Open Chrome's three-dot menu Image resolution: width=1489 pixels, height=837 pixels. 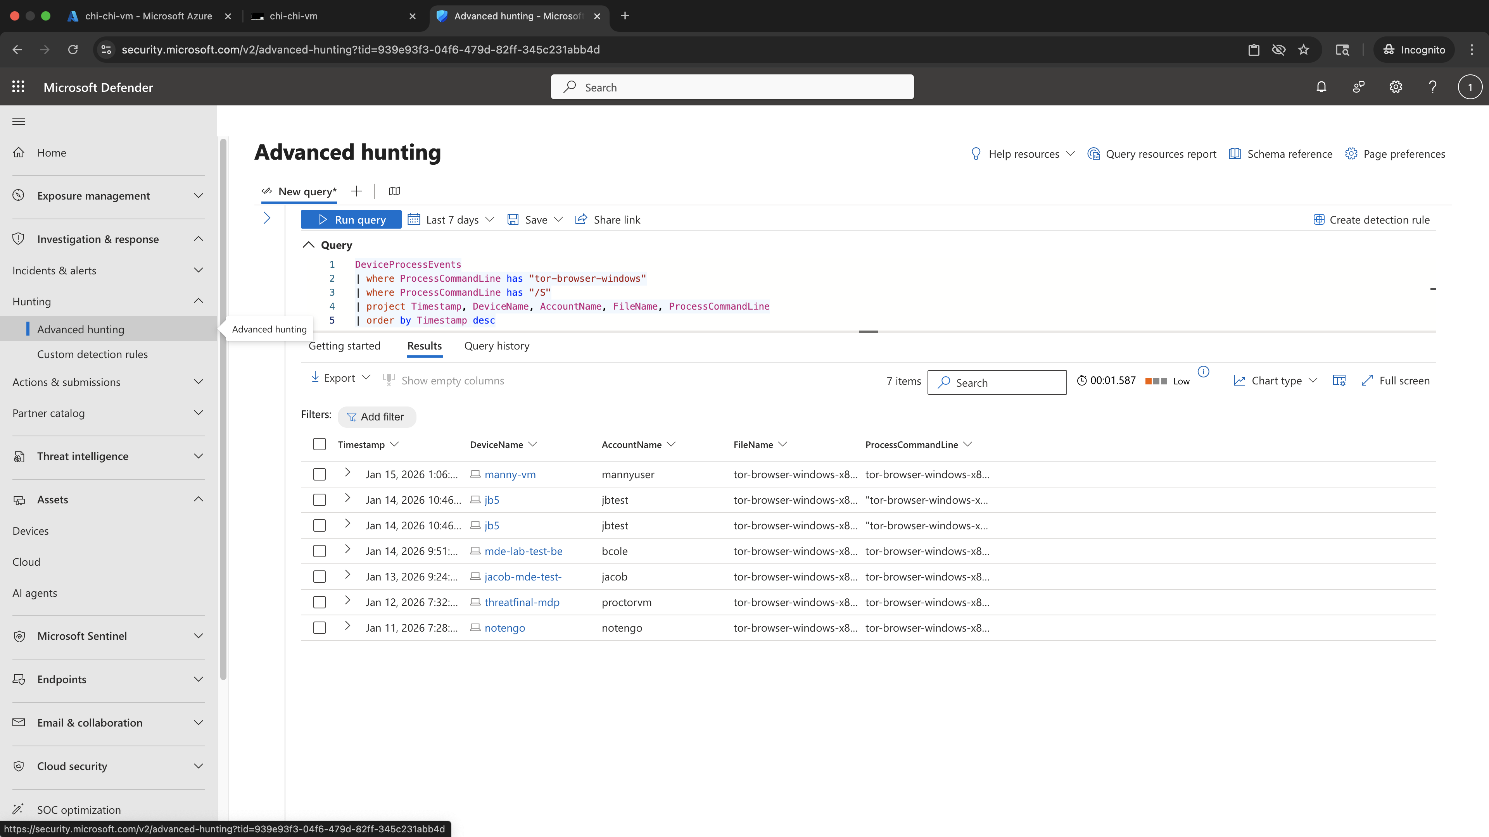click(1472, 50)
